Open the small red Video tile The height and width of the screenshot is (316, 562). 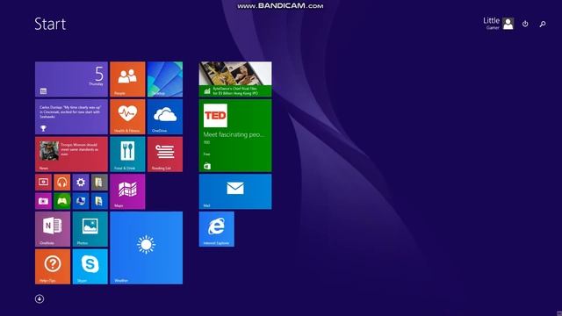click(43, 183)
